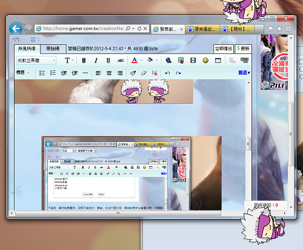Open the blank new tab button

tap(259, 29)
